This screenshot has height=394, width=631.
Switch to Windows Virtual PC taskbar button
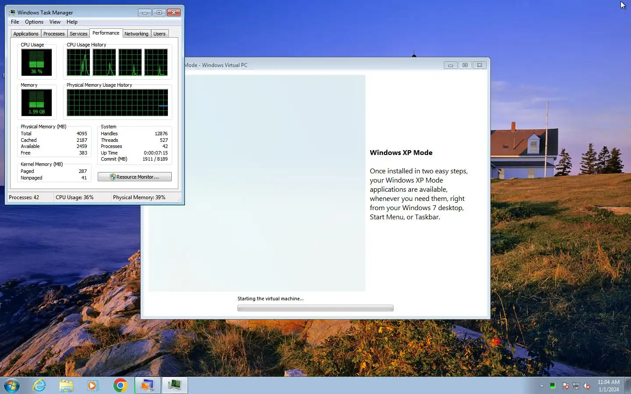147,386
